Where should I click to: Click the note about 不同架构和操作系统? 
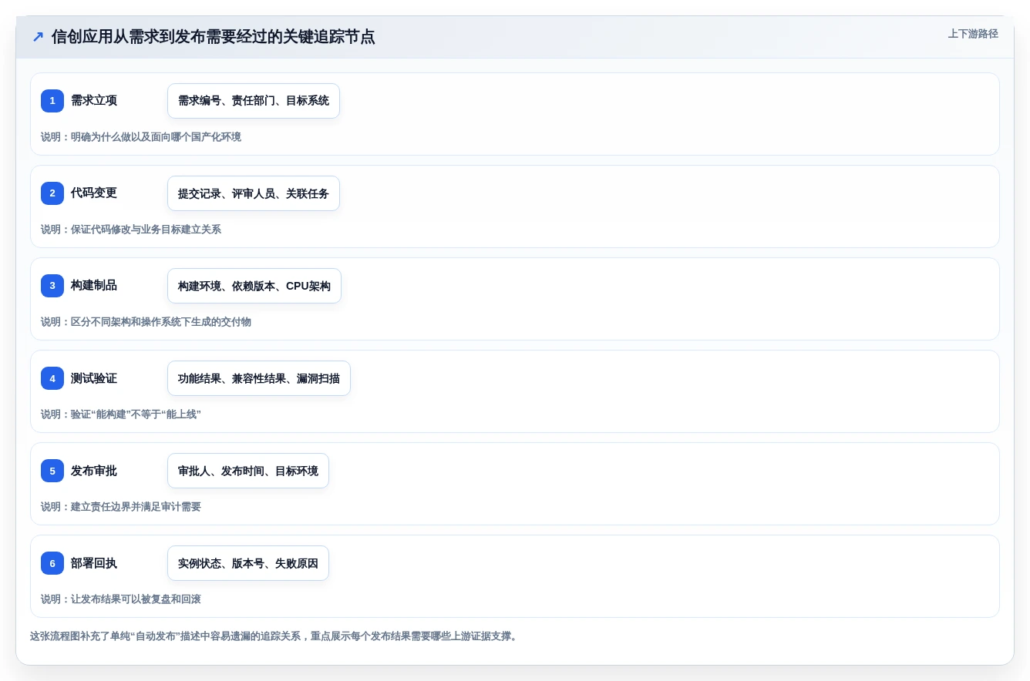coord(146,322)
